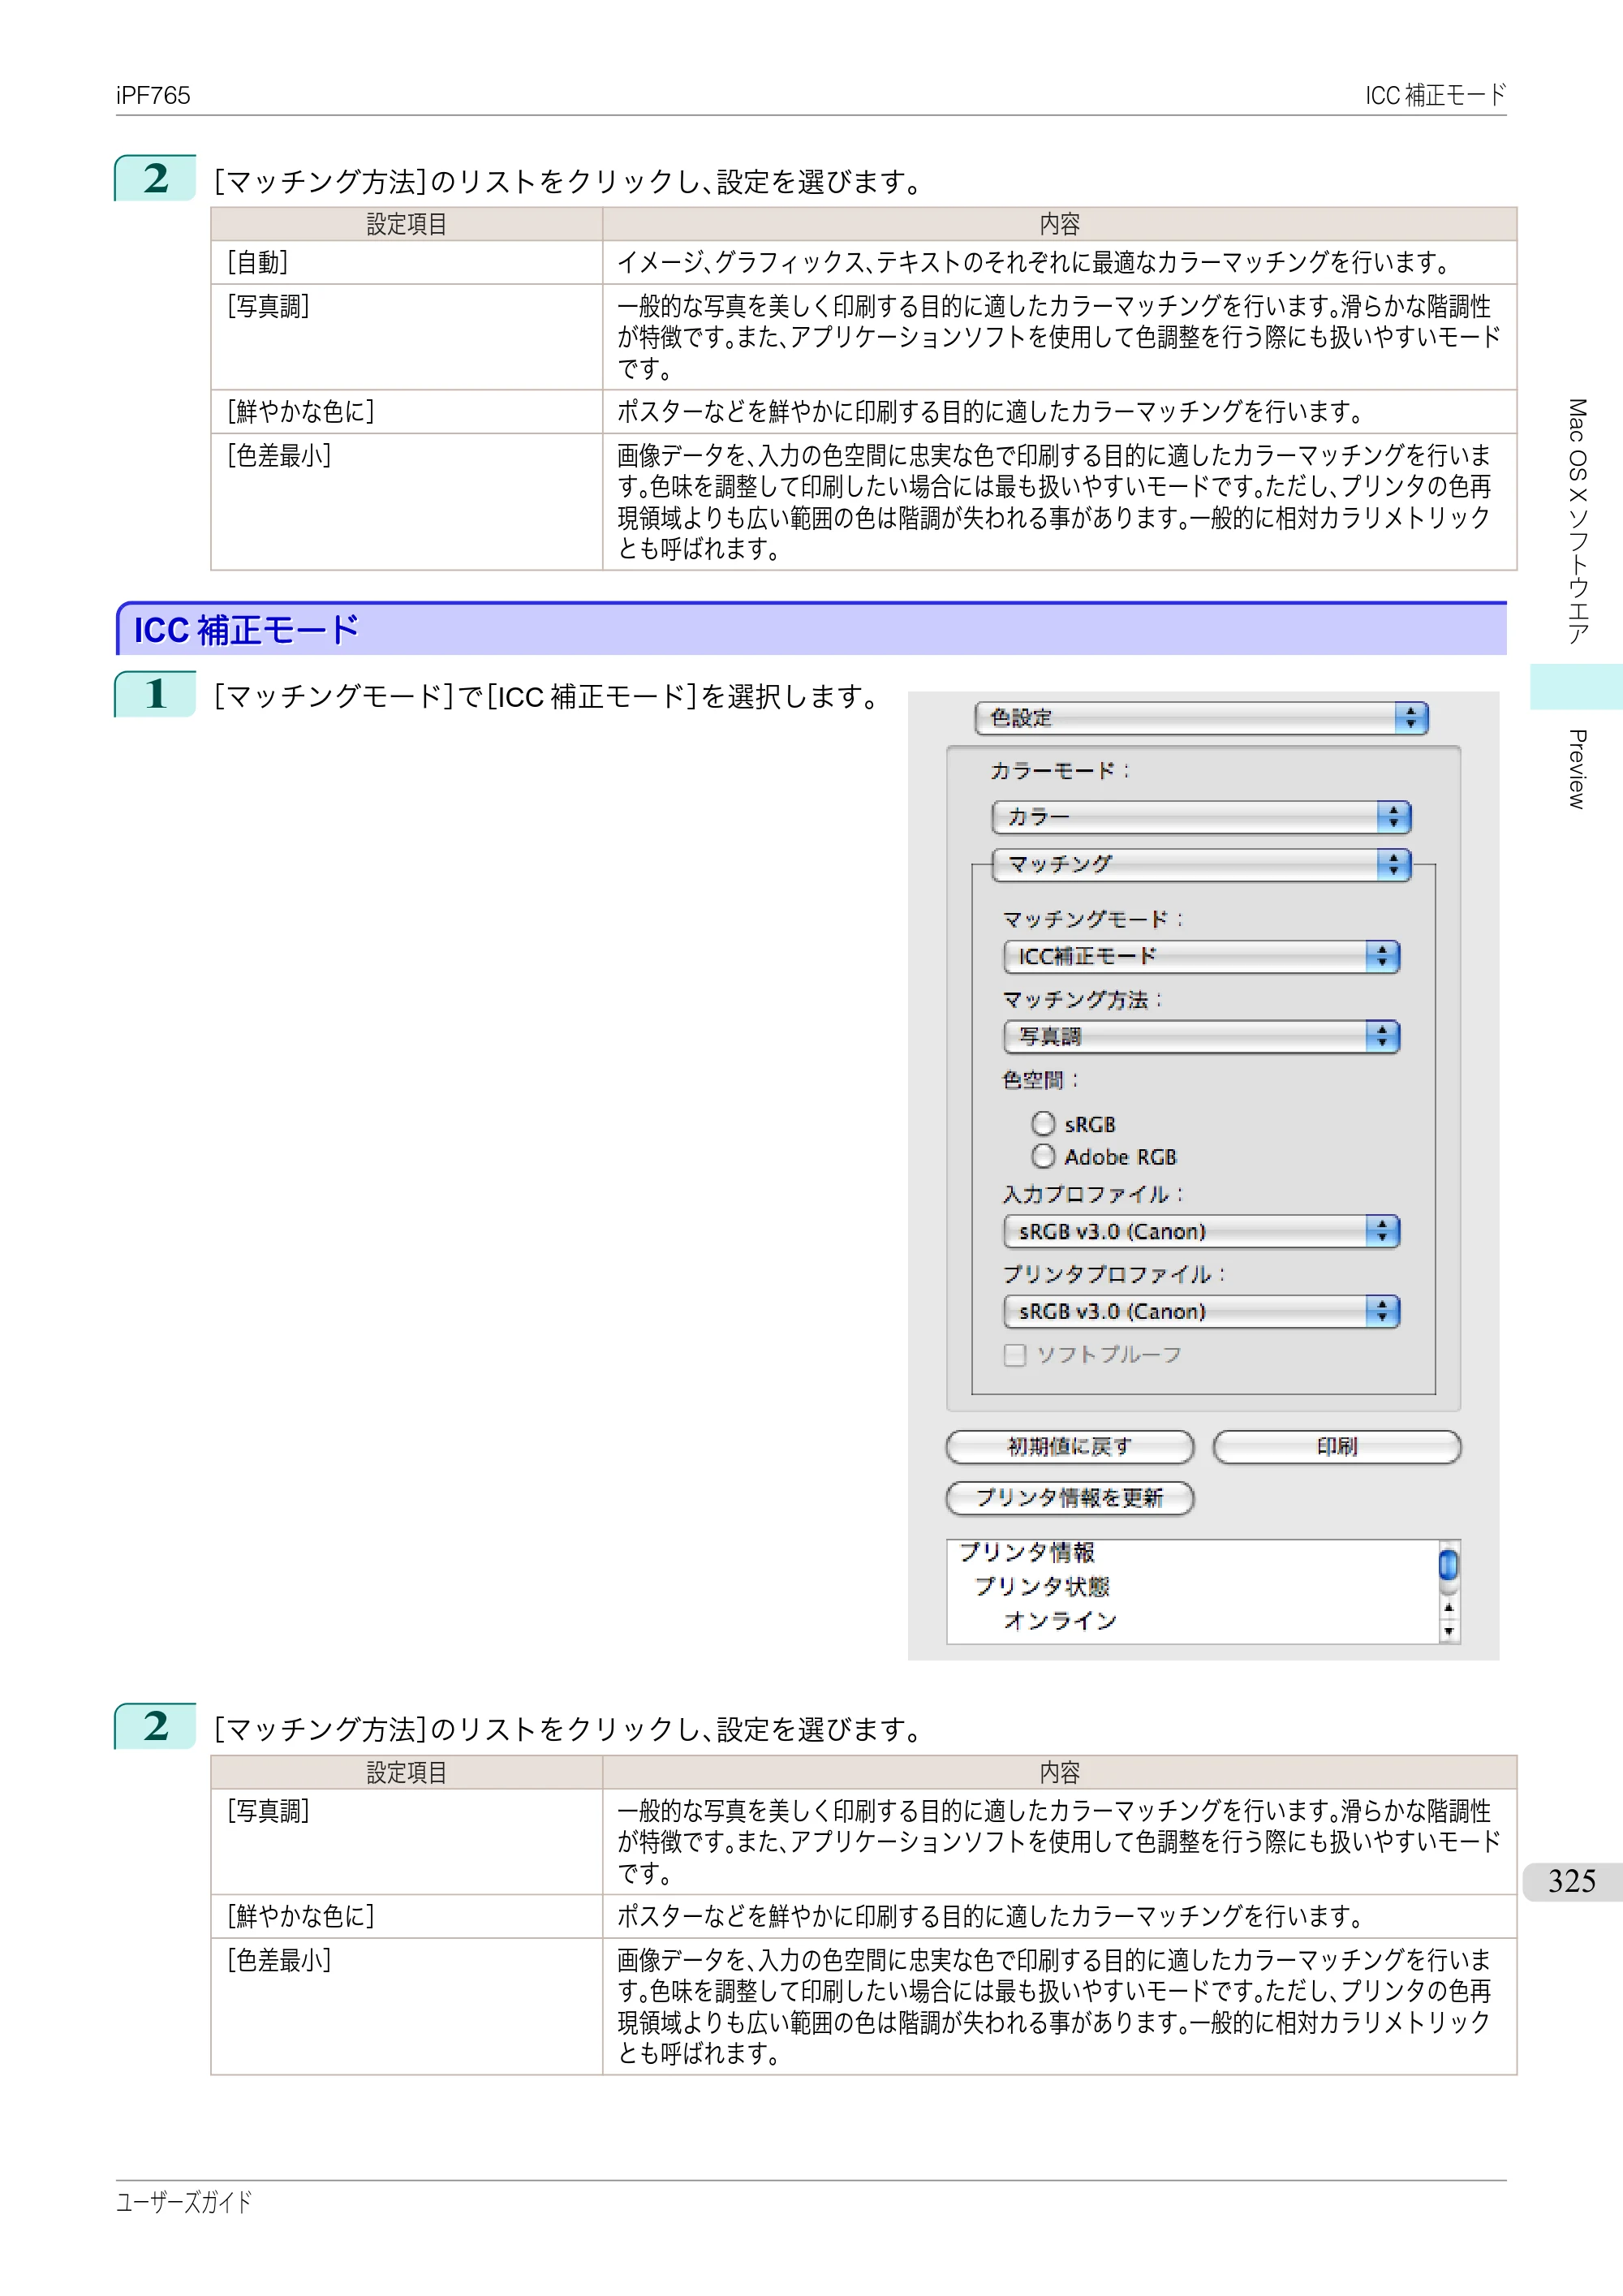Click the ユーザーズガイド footer text
This screenshot has width=1623, height=2296.
point(184,2202)
